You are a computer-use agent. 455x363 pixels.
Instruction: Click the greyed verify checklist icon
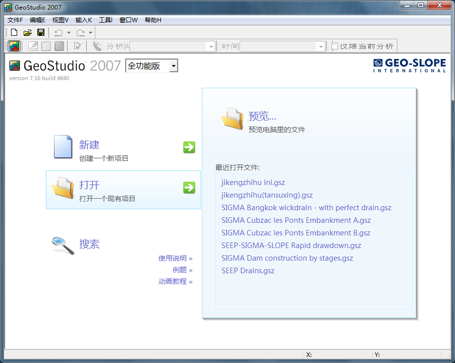[78, 46]
